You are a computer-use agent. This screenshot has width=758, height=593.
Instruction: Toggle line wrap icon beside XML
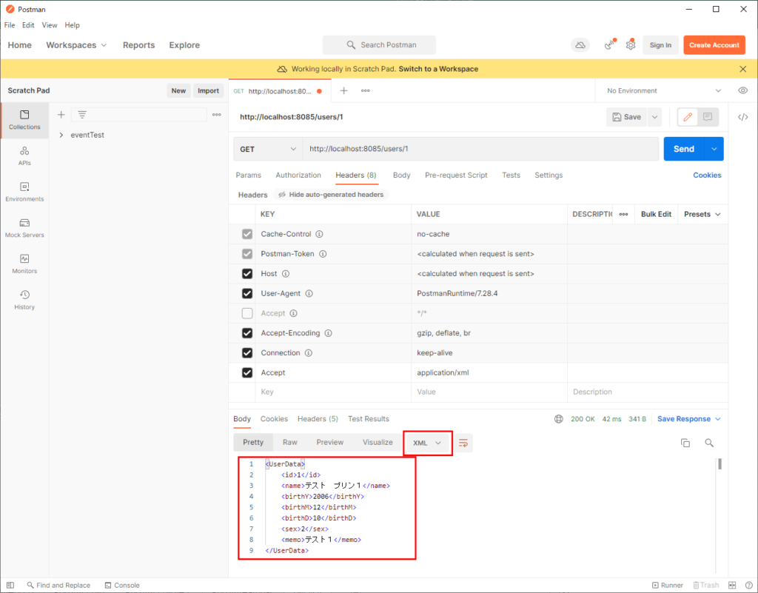point(463,443)
